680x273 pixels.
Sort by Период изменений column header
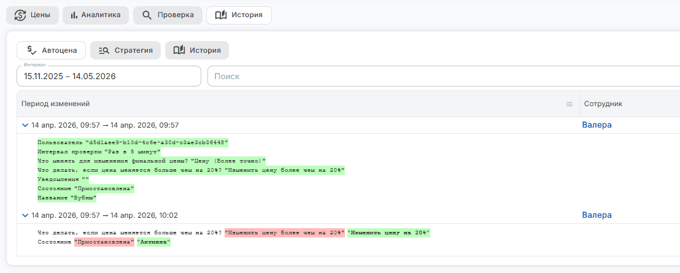click(55, 104)
